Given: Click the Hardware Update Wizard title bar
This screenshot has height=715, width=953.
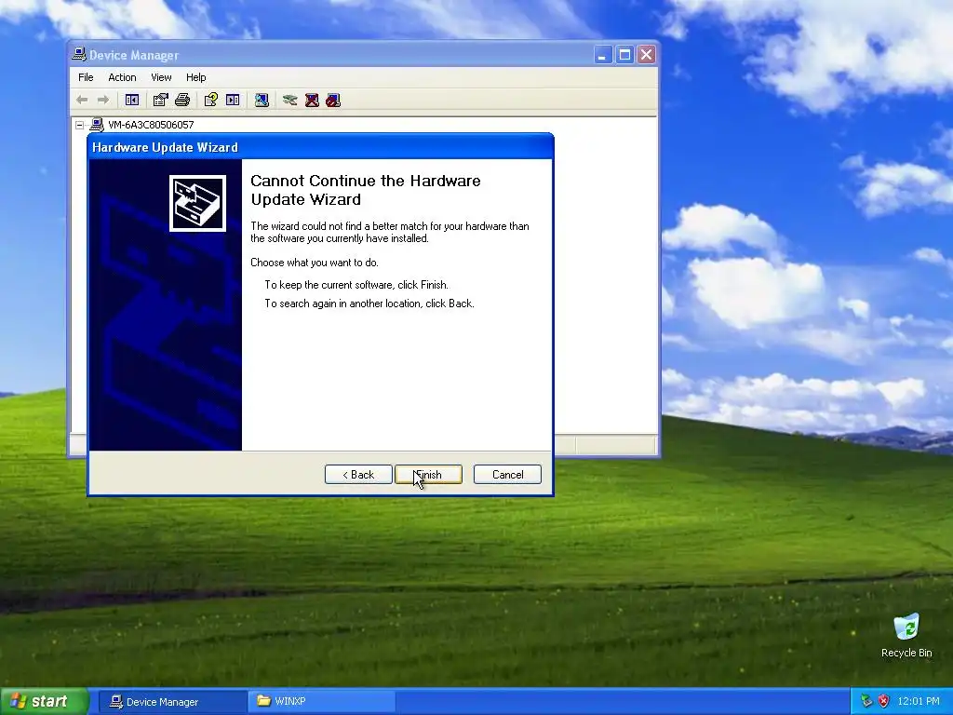Looking at the screenshot, I should click(x=320, y=147).
